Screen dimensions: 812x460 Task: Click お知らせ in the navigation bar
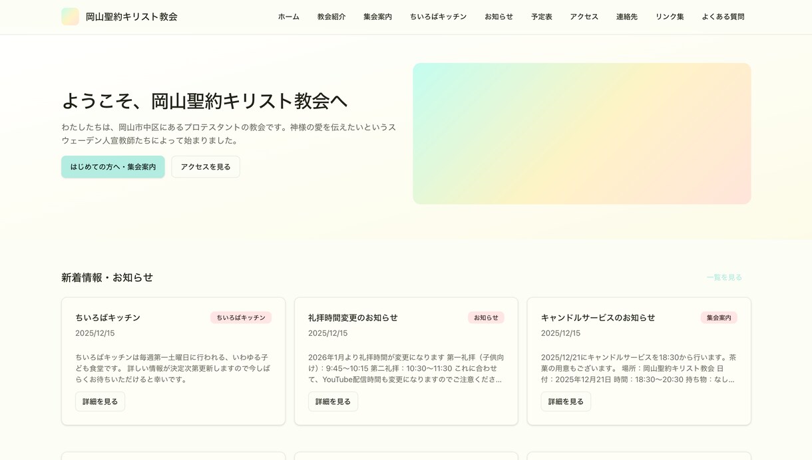[499, 17]
